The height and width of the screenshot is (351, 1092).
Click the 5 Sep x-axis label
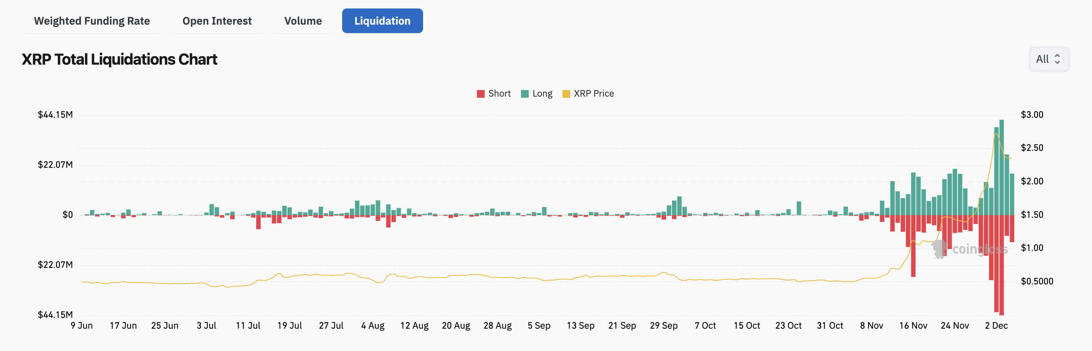[539, 326]
